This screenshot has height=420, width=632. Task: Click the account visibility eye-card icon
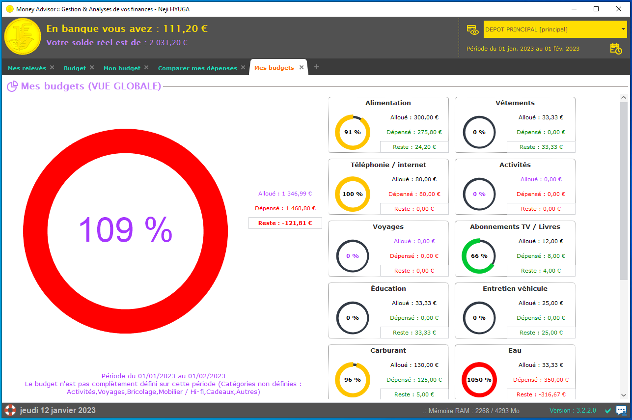pyautogui.click(x=472, y=30)
